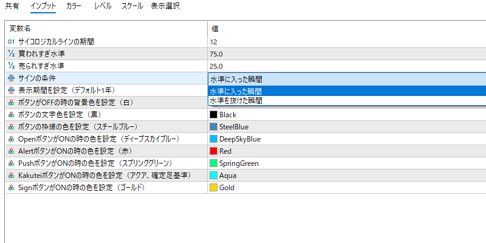Click the color icon beside OpenボタンがONの時の色
The width and height of the screenshot is (486, 243).
click(x=12, y=139)
